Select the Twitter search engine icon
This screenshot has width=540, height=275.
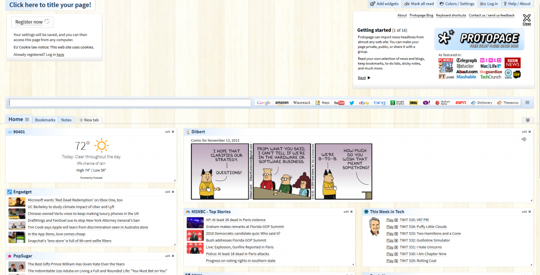(x=352, y=103)
